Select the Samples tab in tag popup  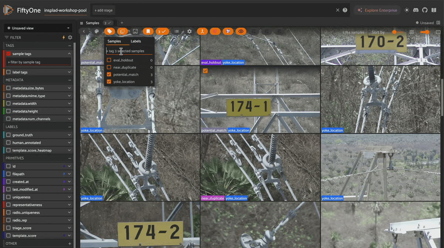coord(114,41)
